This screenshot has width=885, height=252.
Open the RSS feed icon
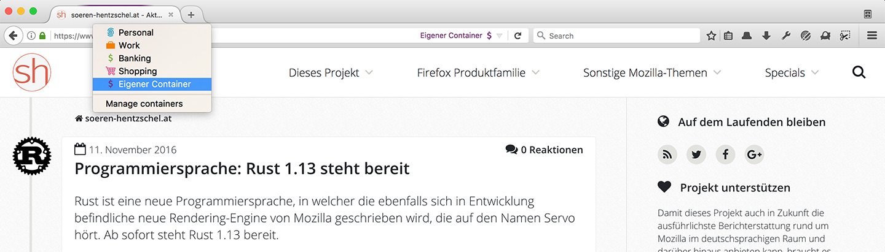click(667, 155)
